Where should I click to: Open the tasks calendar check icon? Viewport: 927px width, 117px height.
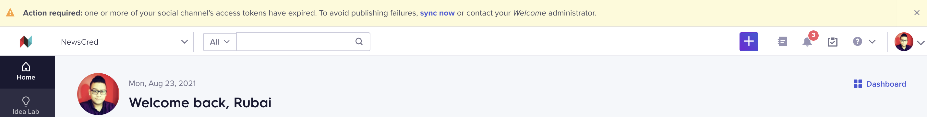pyautogui.click(x=832, y=42)
